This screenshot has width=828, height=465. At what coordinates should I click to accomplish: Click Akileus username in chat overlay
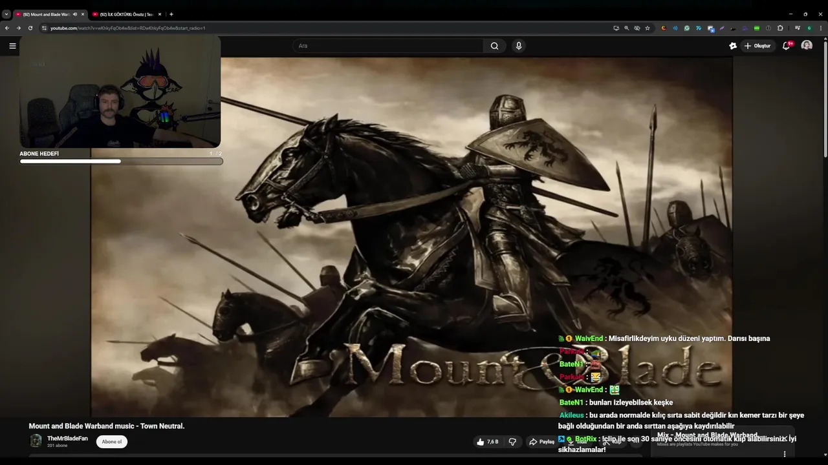point(571,415)
